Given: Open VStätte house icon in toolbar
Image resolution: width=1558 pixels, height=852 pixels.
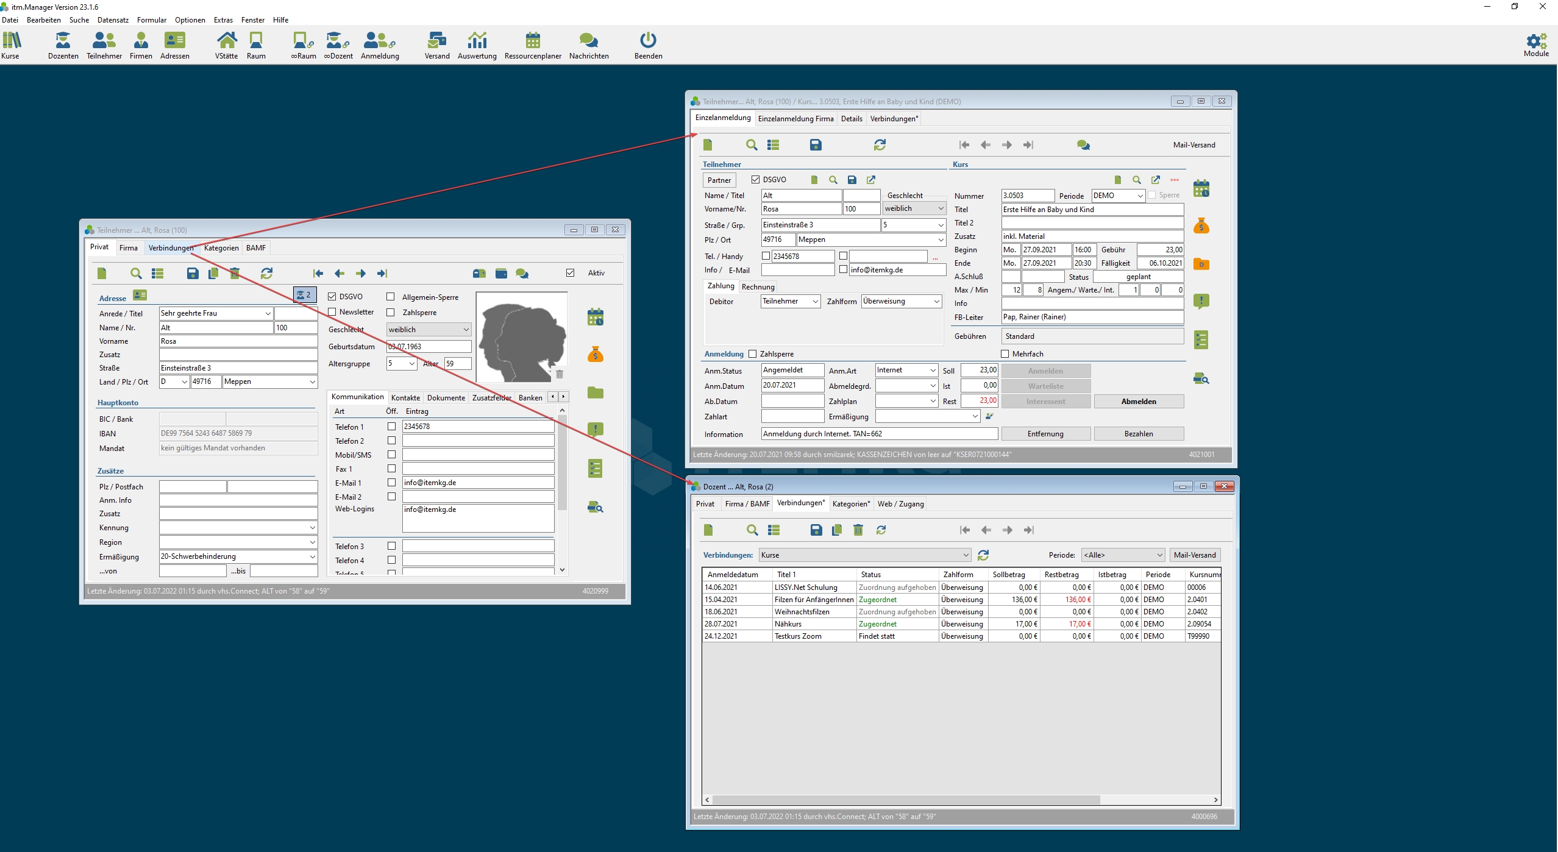Looking at the screenshot, I should pyautogui.click(x=226, y=40).
